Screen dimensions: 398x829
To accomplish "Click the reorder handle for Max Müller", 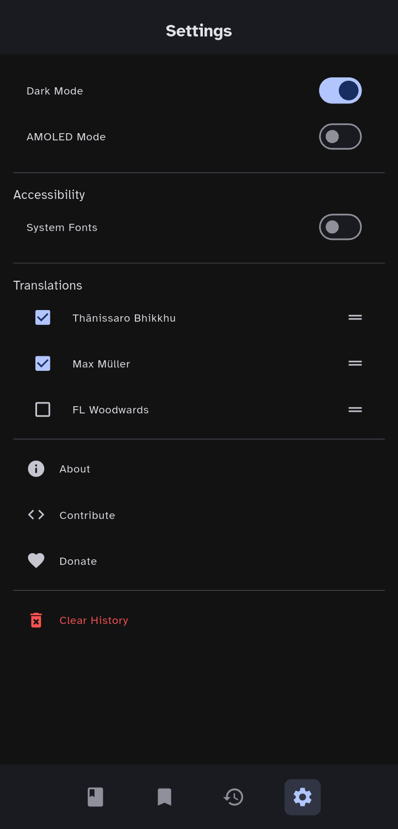I will tap(355, 364).
